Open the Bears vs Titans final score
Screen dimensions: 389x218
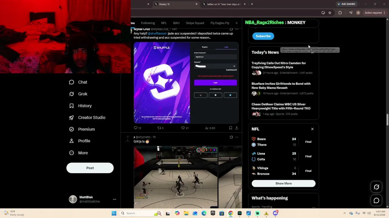tap(284, 142)
